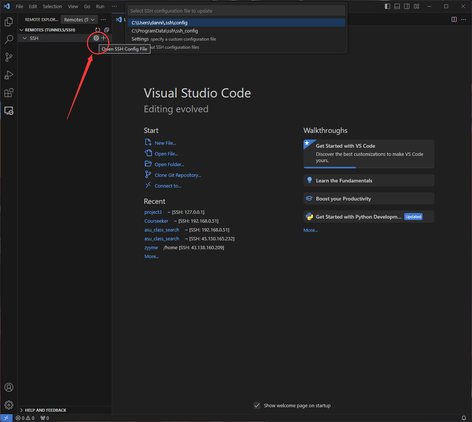Toggle the Panel layout icon

397,6
